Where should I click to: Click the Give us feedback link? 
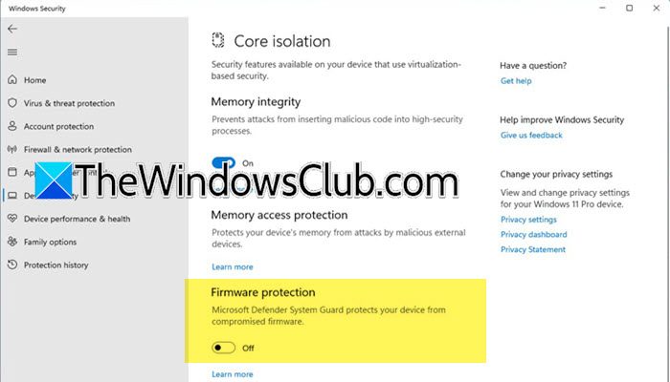[531, 136]
